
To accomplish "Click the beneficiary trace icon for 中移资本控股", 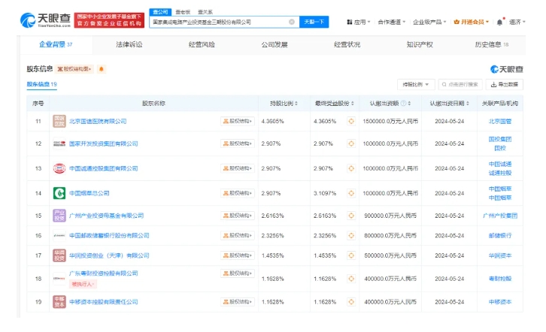I will 351,302.
